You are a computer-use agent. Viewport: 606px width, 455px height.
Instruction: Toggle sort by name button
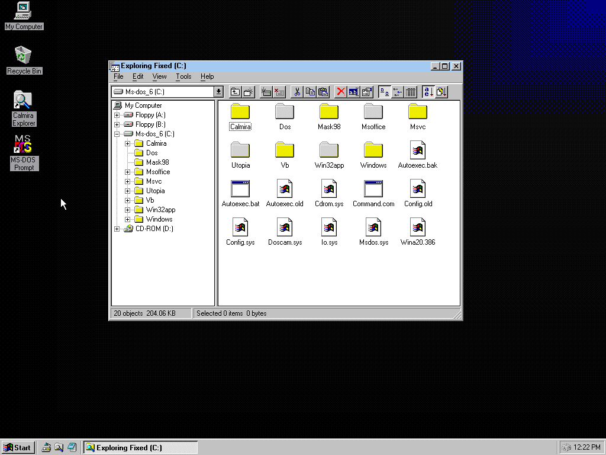tap(428, 92)
